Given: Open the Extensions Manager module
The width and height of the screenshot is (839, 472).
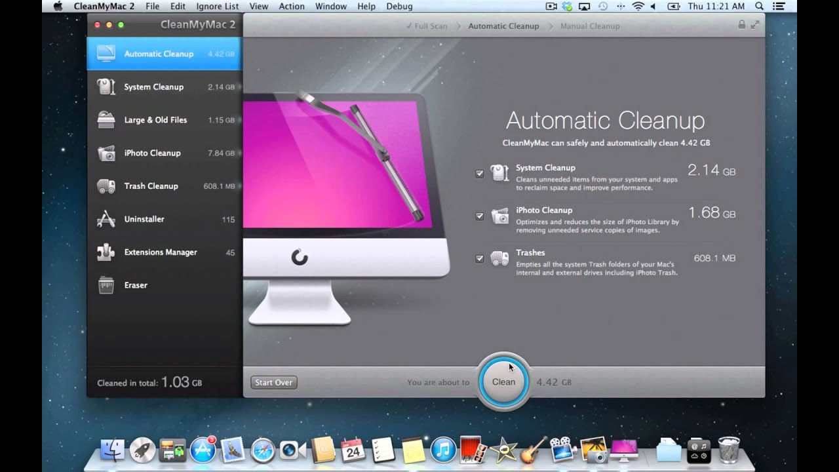Looking at the screenshot, I should (164, 252).
